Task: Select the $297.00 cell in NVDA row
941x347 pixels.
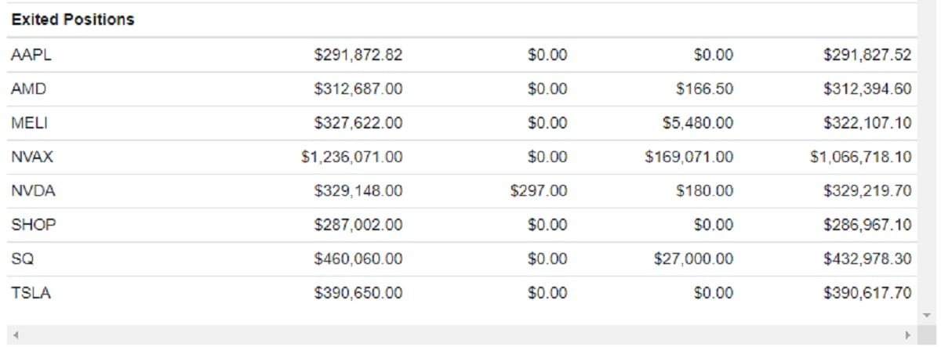Action: (x=538, y=191)
